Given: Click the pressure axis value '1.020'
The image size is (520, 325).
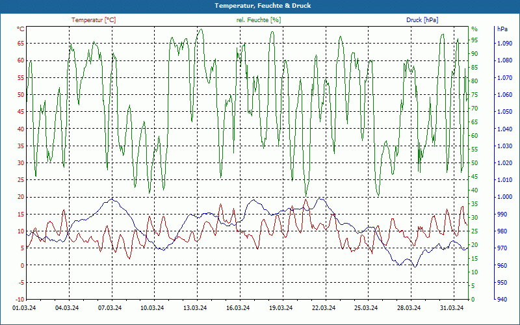Looking at the screenshot, I should pyautogui.click(x=504, y=163).
